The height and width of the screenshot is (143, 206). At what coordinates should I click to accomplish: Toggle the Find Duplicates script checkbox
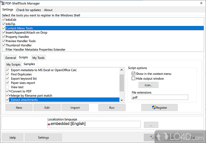(x=7, y=74)
